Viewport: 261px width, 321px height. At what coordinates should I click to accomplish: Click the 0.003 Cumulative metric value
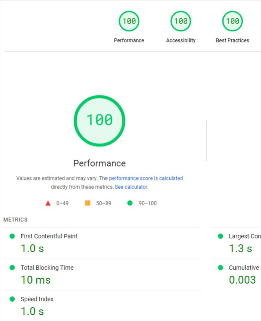[242, 280]
